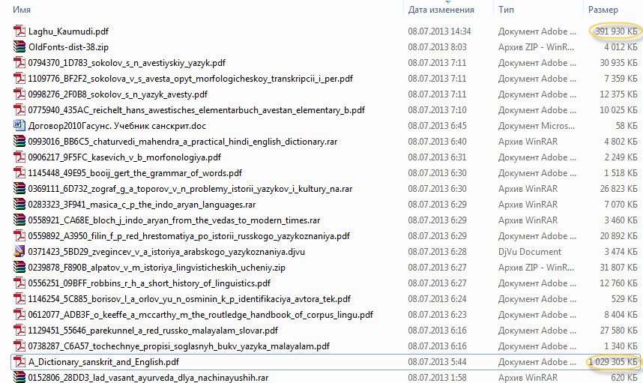Click the ZIP archive icon of OldFonts-dist-38.zip

tap(19, 46)
